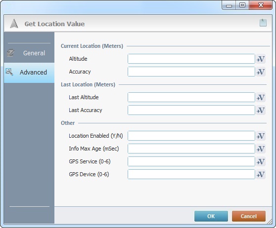Click the GPS Device (0-6) input box
This screenshot has width=276, height=228.
click(x=191, y=174)
